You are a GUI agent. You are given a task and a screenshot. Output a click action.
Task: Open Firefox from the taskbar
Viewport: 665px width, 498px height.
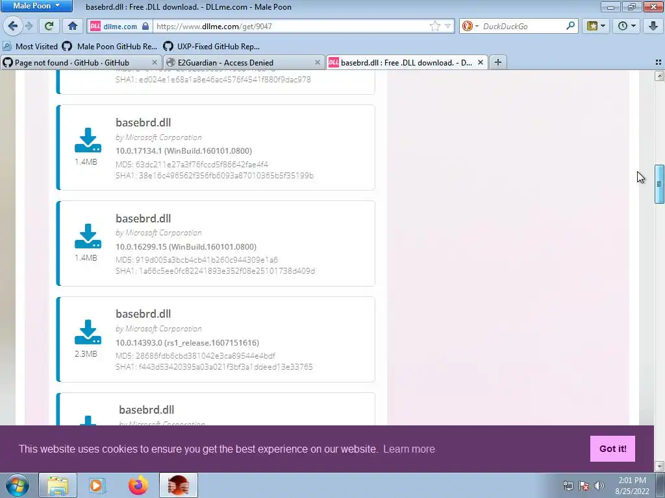tap(138, 485)
